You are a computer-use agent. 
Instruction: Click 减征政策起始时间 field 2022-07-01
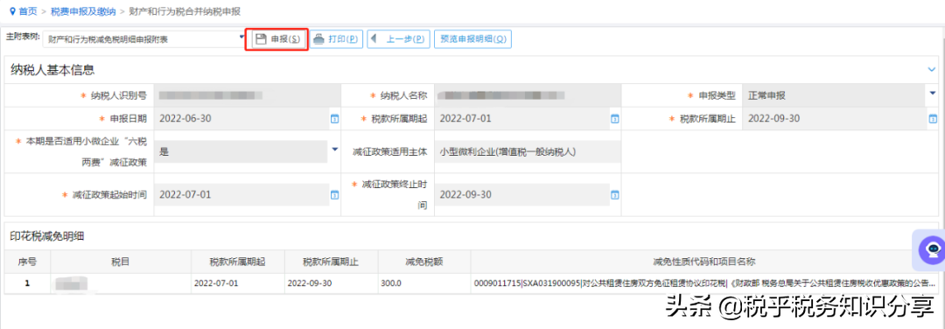pyautogui.click(x=241, y=194)
